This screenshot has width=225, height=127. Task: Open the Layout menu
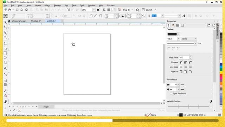pos(28,6)
